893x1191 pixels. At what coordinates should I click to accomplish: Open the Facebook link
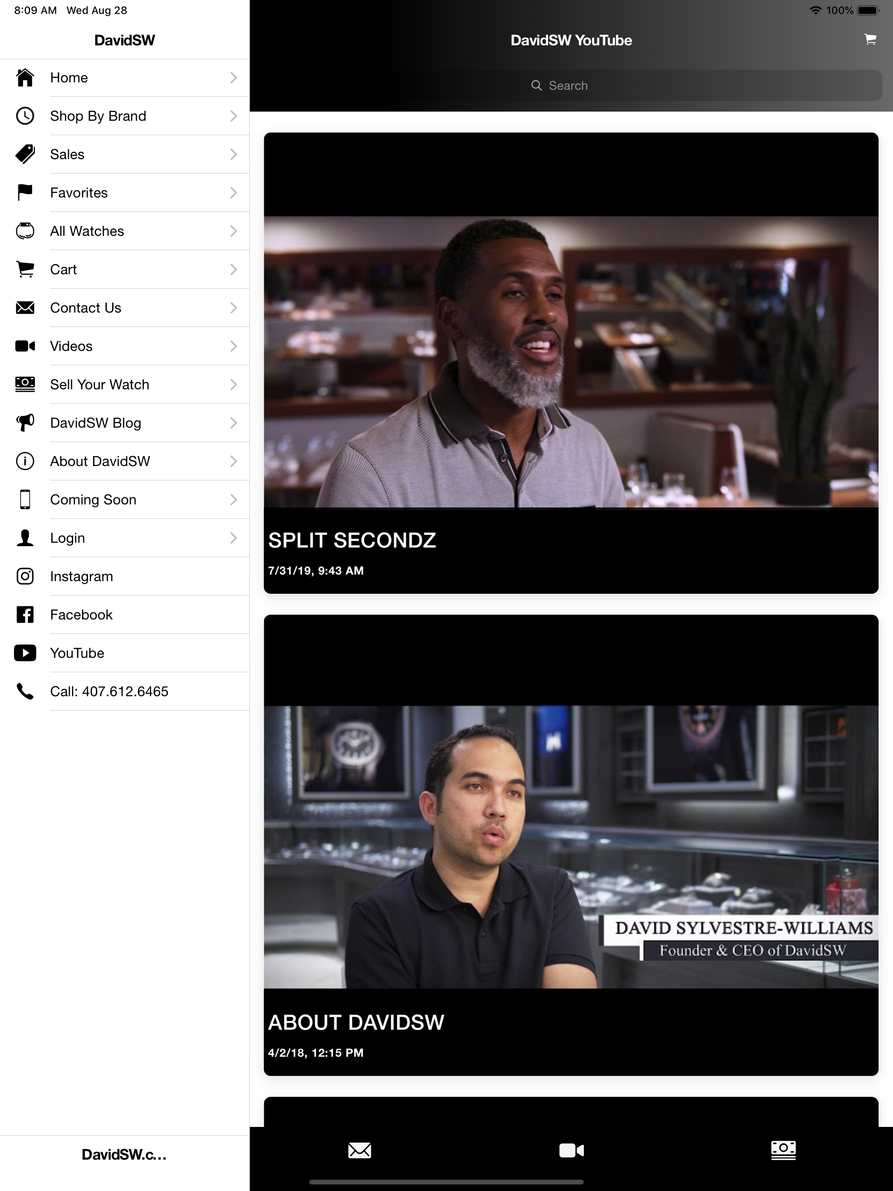point(124,614)
